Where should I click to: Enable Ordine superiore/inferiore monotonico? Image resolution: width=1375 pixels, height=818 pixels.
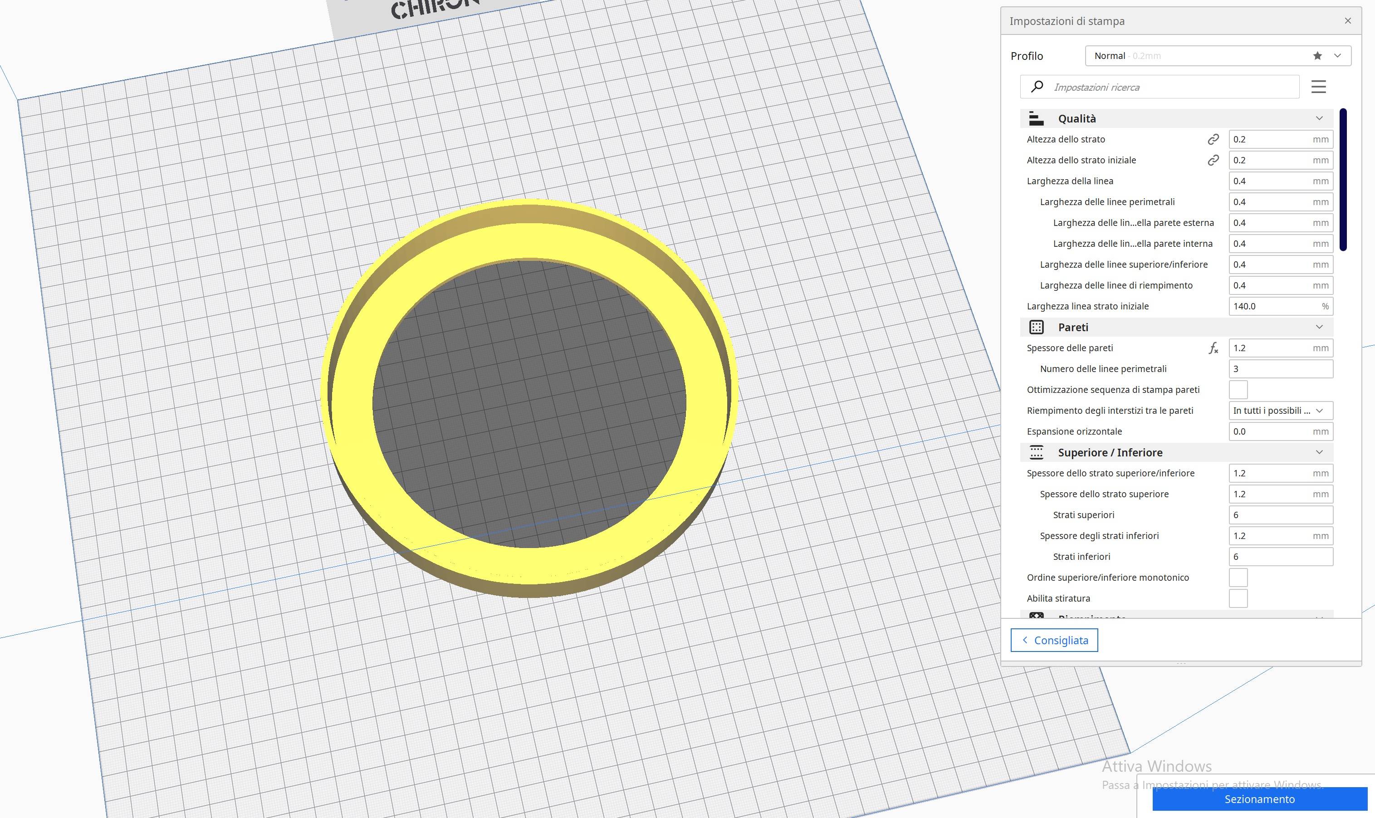(x=1238, y=577)
